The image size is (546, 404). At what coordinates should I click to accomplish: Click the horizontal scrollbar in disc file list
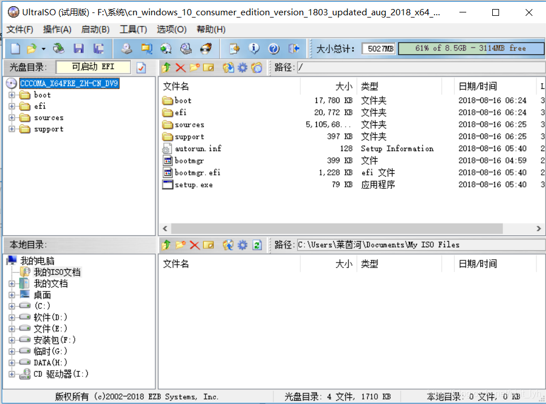[337, 229]
